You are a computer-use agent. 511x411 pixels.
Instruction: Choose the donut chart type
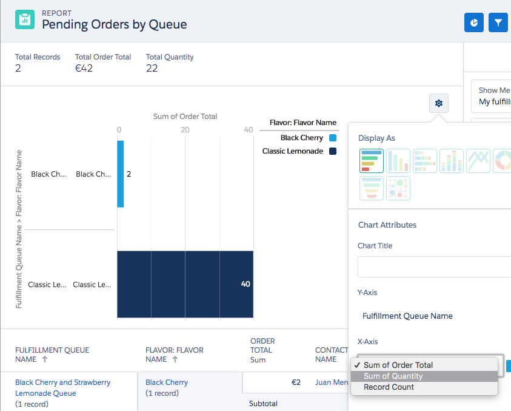(503, 161)
